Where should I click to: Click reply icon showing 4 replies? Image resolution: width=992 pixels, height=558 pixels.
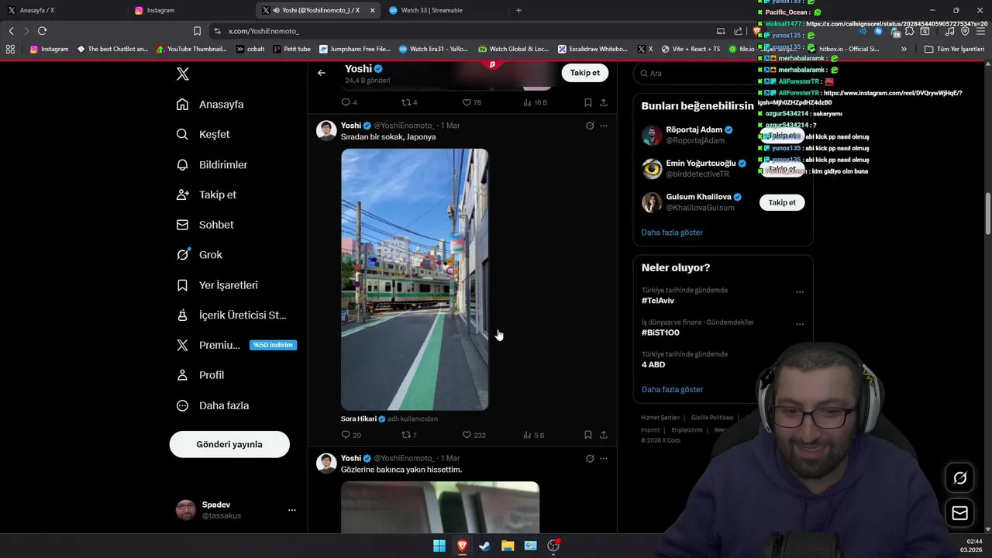coord(346,102)
